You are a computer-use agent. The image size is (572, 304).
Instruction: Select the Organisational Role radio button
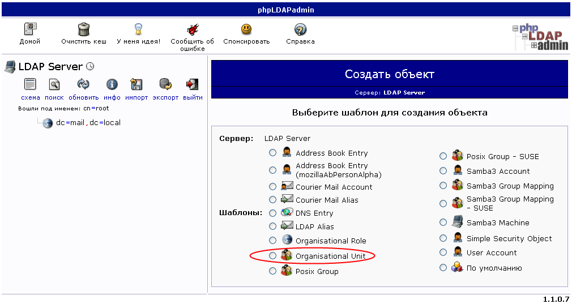[272, 240]
